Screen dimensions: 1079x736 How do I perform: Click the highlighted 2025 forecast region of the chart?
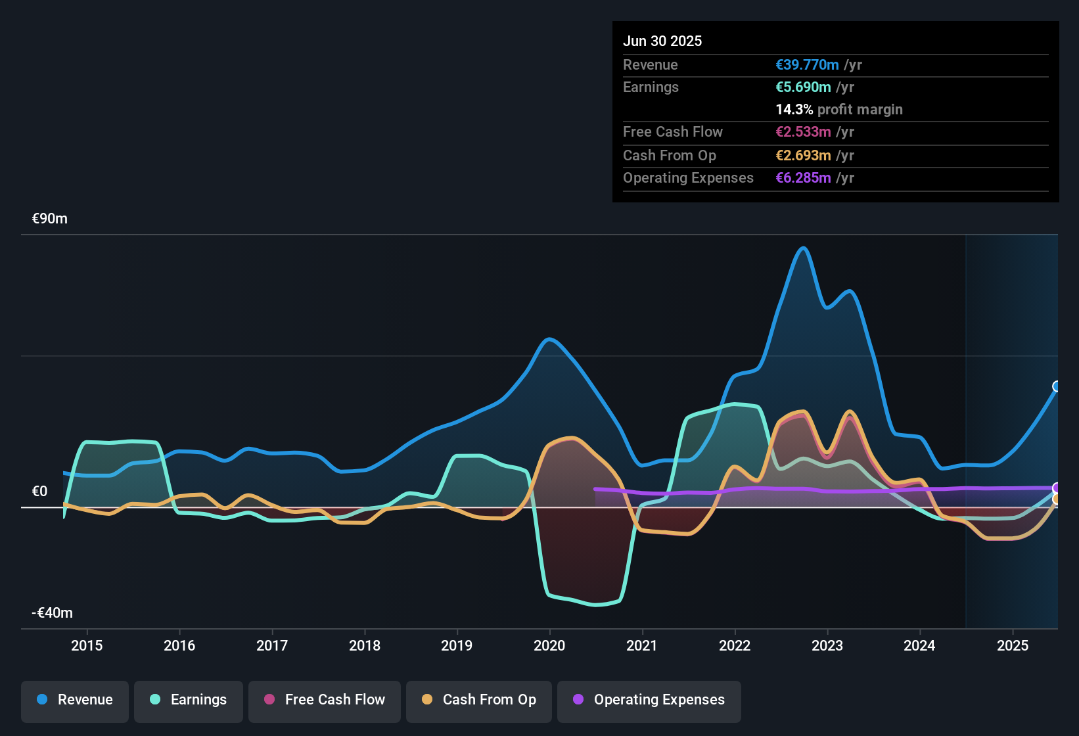tap(1012, 427)
